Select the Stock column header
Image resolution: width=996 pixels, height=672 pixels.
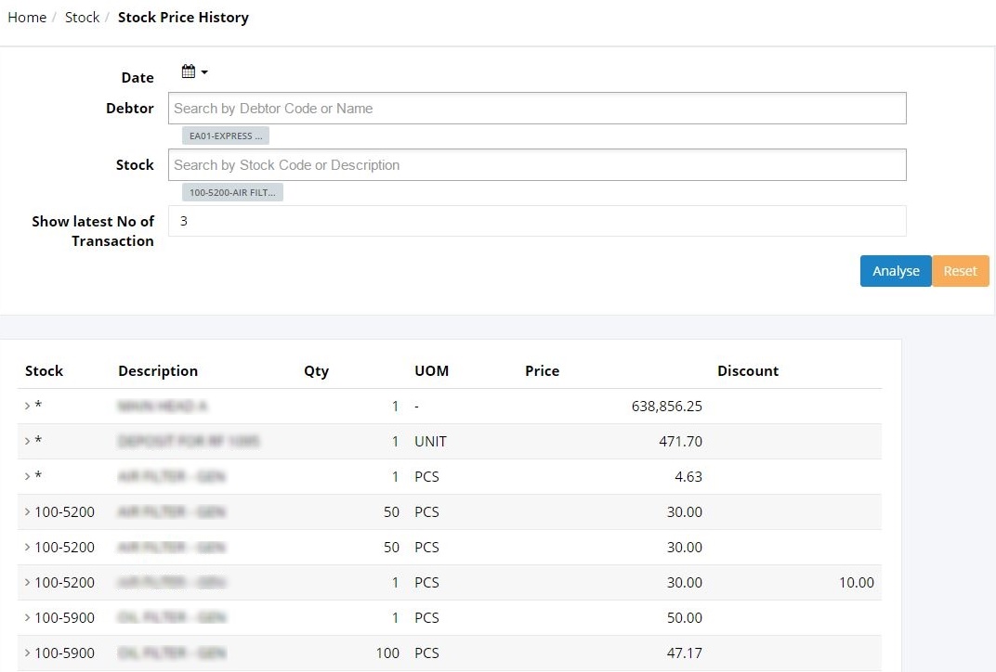tap(44, 370)
